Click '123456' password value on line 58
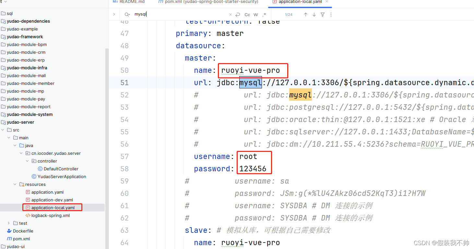 (253, 169)
